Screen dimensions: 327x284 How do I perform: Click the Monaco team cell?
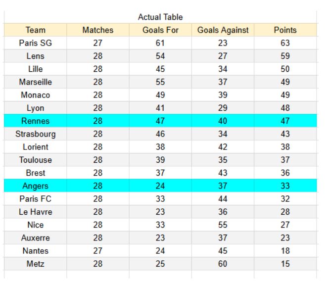pos(35,95)
